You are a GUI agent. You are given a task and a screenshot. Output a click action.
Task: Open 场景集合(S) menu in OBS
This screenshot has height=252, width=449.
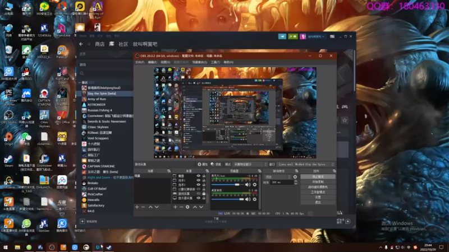(x=200, y=62)
